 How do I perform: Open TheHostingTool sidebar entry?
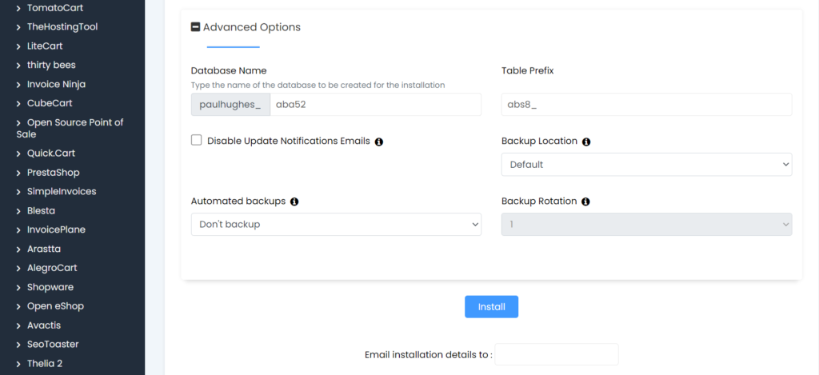tap(62, 26)
